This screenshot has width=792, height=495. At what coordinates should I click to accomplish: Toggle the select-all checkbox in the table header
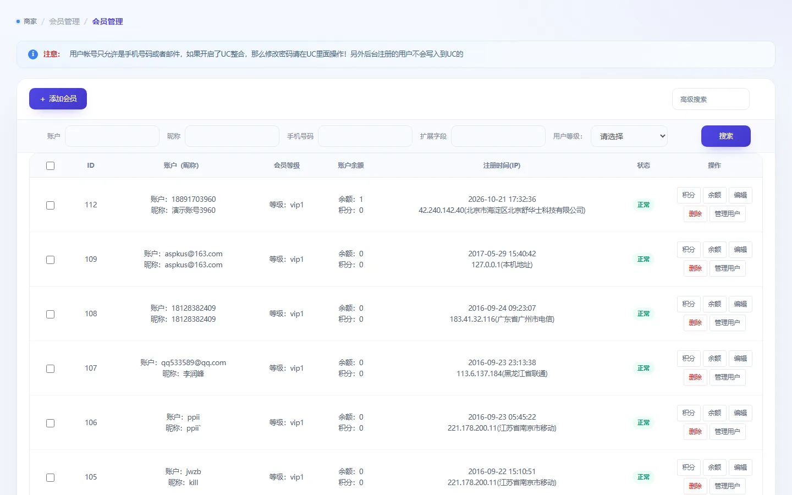coord(51,166)
